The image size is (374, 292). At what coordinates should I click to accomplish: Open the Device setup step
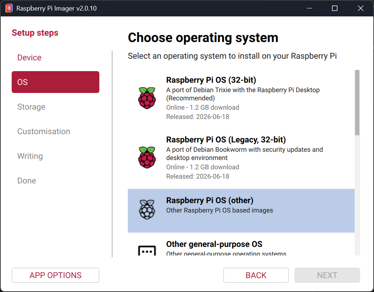(56, 58)
